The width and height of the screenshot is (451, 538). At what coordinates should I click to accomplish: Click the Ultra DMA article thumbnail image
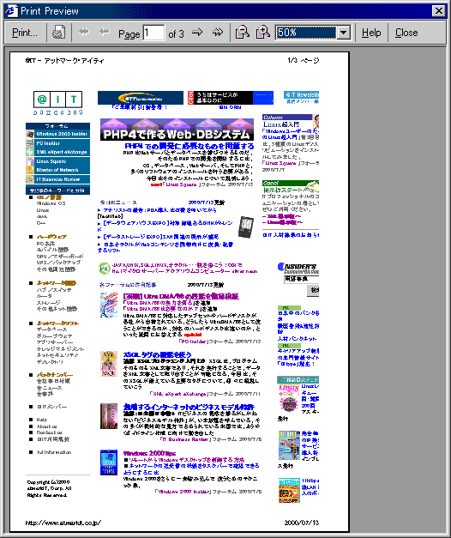click(x=109, y=305)
